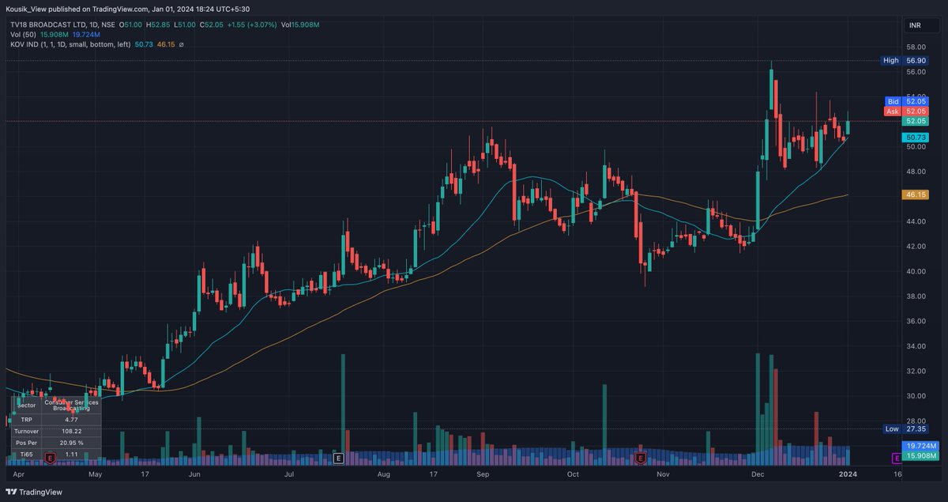
Task: Click the ∅ symbol in KOV IND legend
Action: click(x=181, y=45)
